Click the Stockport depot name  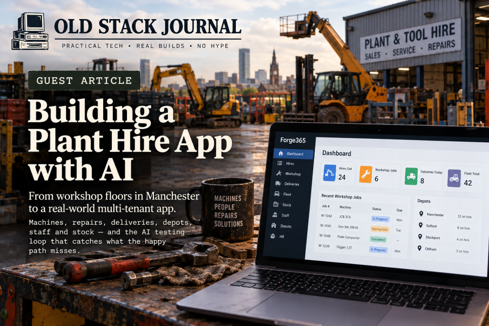pyautogui.click(x=433, y=238)
